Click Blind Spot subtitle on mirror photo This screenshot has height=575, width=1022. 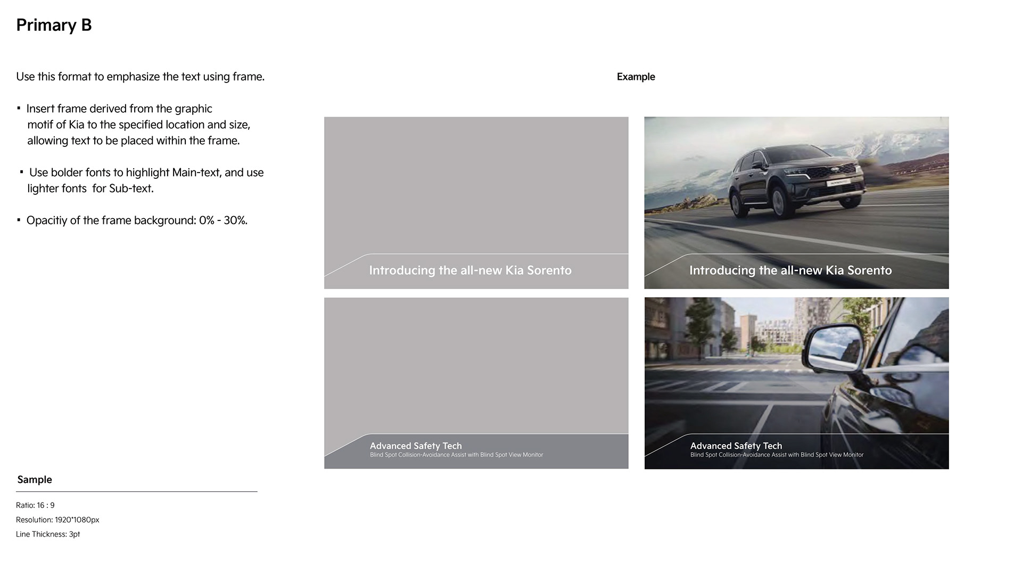[777, 455]
